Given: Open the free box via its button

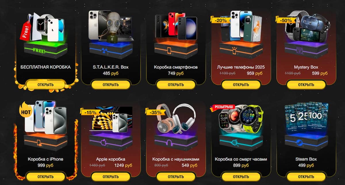Looking at the screenshot, I should click(x=46, y=85).
